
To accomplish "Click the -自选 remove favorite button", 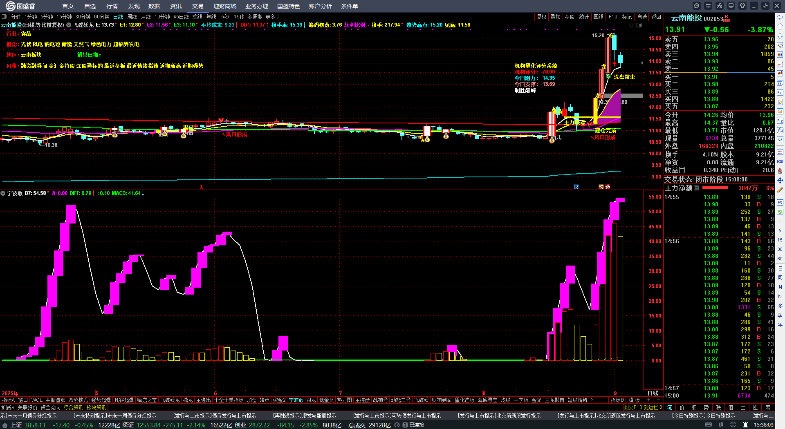I will tap(641, 17).
